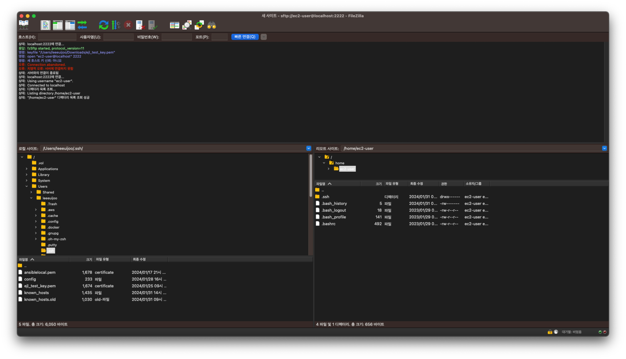Expand the .aws folder in local tree
This screenshot has height=359, width=626.
[36, 210]
